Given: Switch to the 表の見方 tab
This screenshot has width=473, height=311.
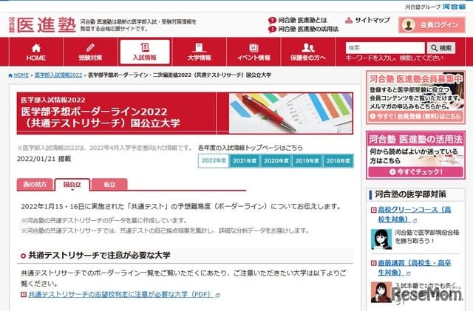Looking at the screenshot, I should (x=35, y=185).
